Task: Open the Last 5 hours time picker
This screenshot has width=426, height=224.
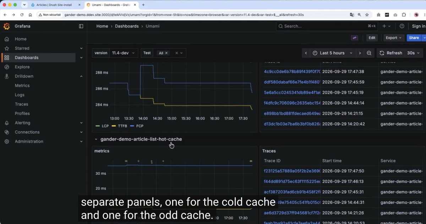Action: pos(333,53)
